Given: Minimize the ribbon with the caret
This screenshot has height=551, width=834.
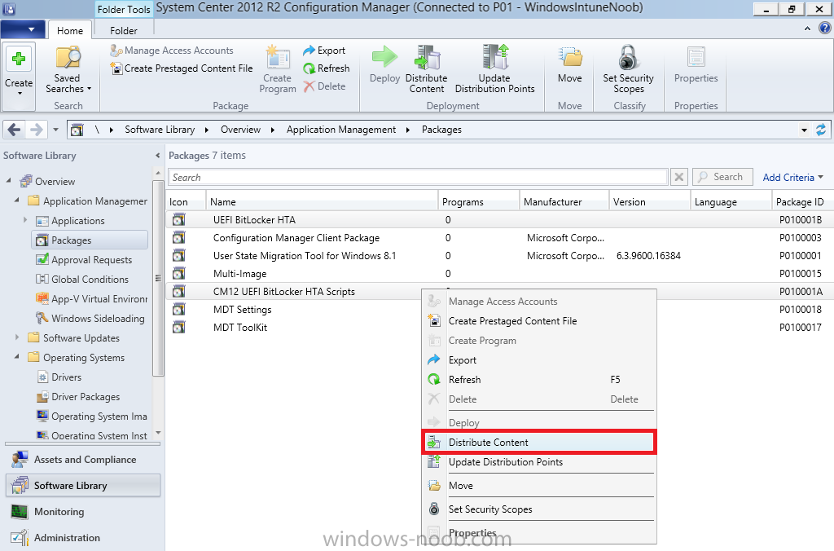Looking at the screenshot, I should coord(807,29).
